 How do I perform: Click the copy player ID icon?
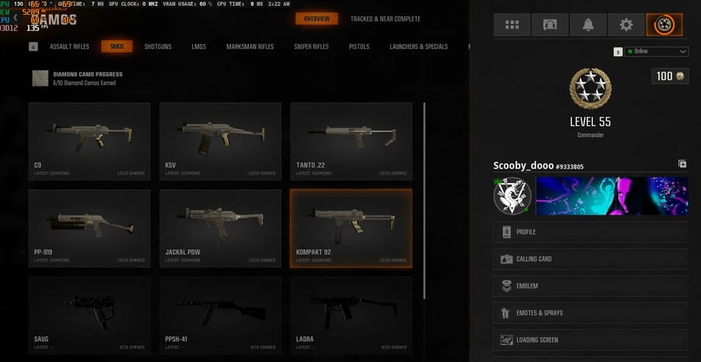(x=682, y=164)
